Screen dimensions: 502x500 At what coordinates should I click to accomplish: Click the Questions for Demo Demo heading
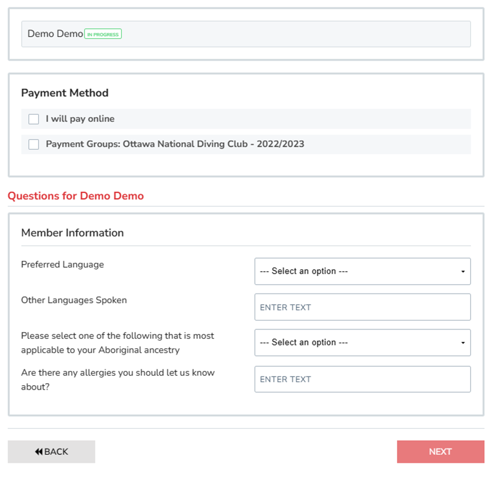pos(76,196)
